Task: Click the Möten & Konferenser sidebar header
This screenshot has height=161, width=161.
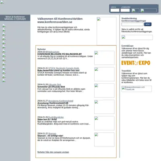Action: [x=15, y=17]
